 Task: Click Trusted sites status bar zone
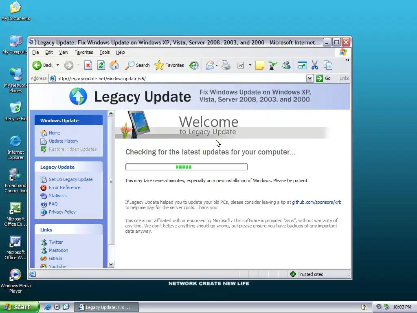(307, 274)
